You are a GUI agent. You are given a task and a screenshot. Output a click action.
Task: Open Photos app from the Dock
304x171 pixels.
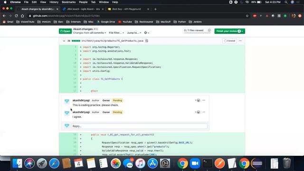(x=116, y=163)
